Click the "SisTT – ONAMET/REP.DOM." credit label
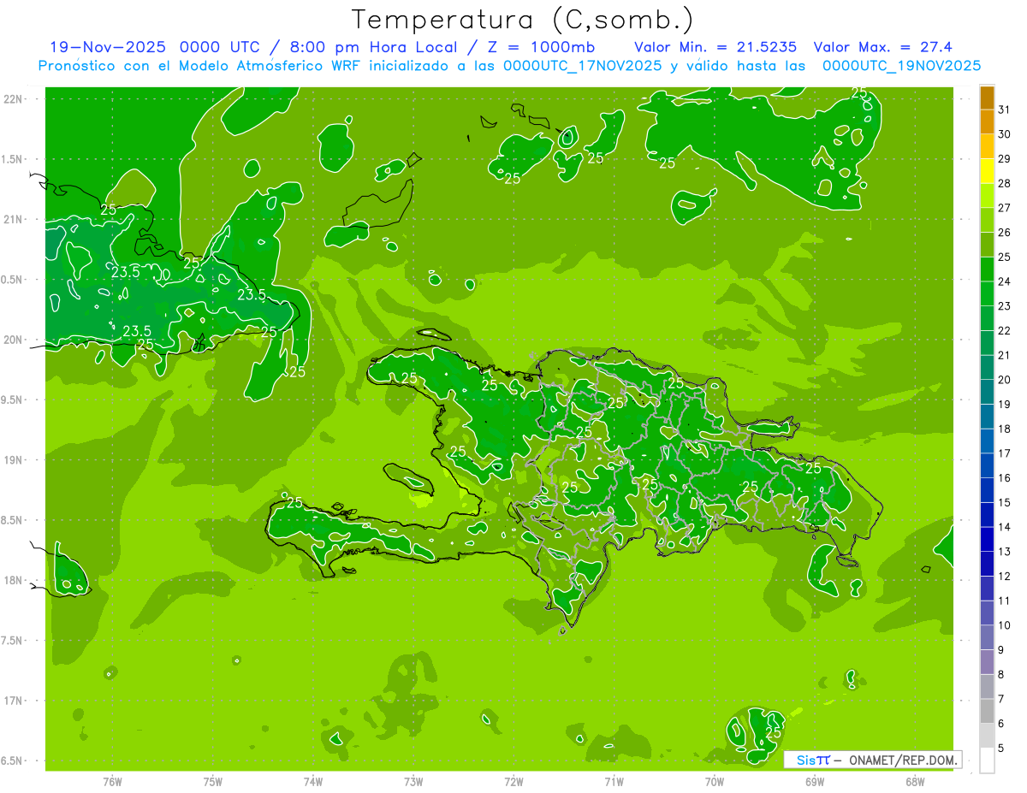This screenshot has height=793, width=1027. [873, 760]
